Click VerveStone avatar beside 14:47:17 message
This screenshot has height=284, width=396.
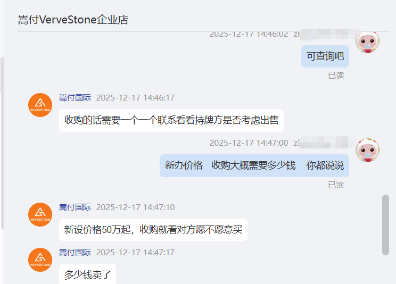coord(40,260)
